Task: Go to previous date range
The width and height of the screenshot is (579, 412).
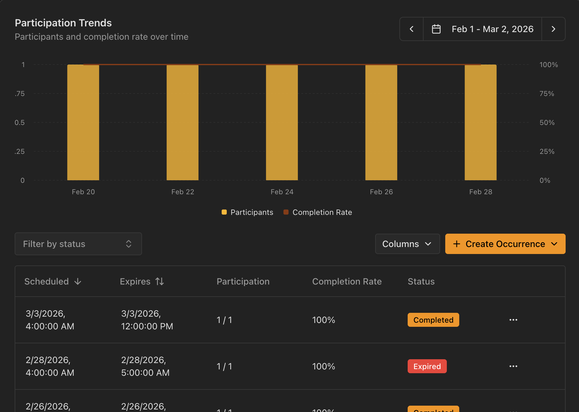Action: (x=411, y=29)
